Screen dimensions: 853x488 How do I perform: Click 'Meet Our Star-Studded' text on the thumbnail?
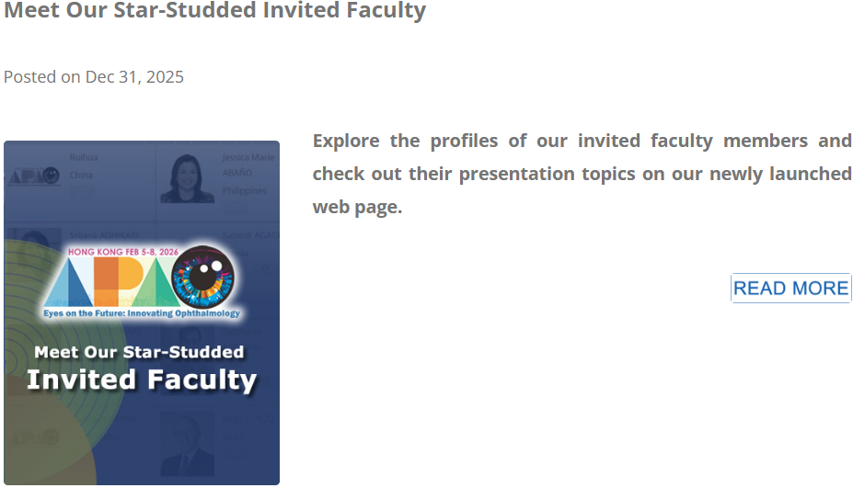click(x=139, y=352)
